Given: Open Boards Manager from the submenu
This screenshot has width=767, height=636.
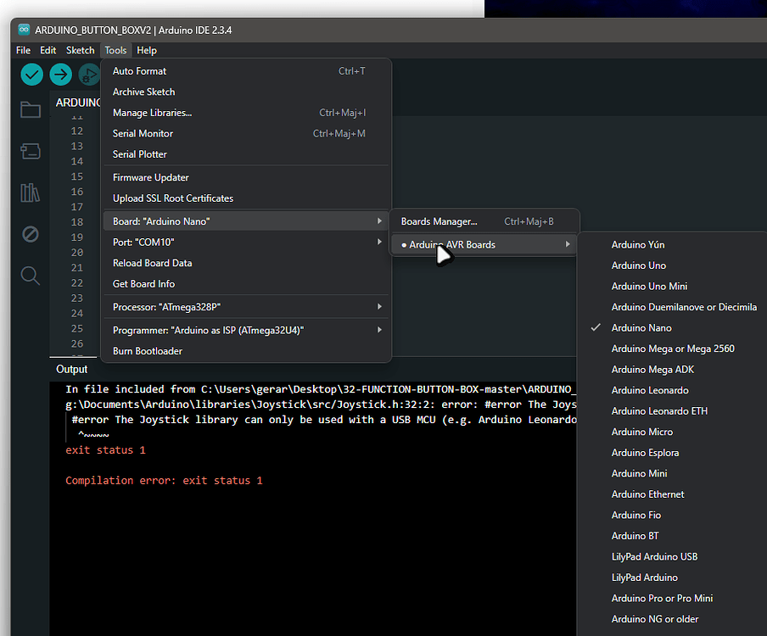Looking at the screenshot, I should (x=440, y=220).
